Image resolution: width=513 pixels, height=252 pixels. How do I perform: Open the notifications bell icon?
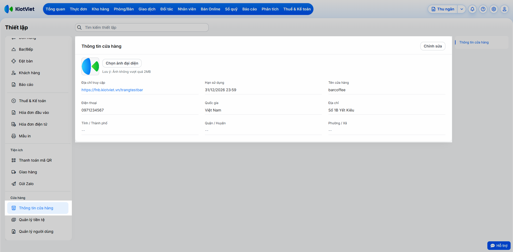[472, 9]
